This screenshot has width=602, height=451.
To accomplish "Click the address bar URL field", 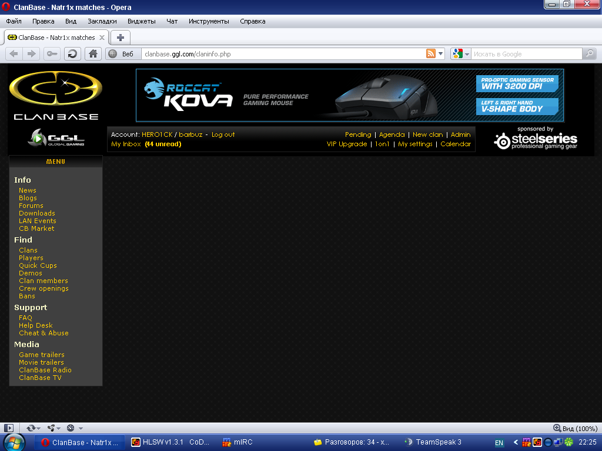I will pos(283,53).
